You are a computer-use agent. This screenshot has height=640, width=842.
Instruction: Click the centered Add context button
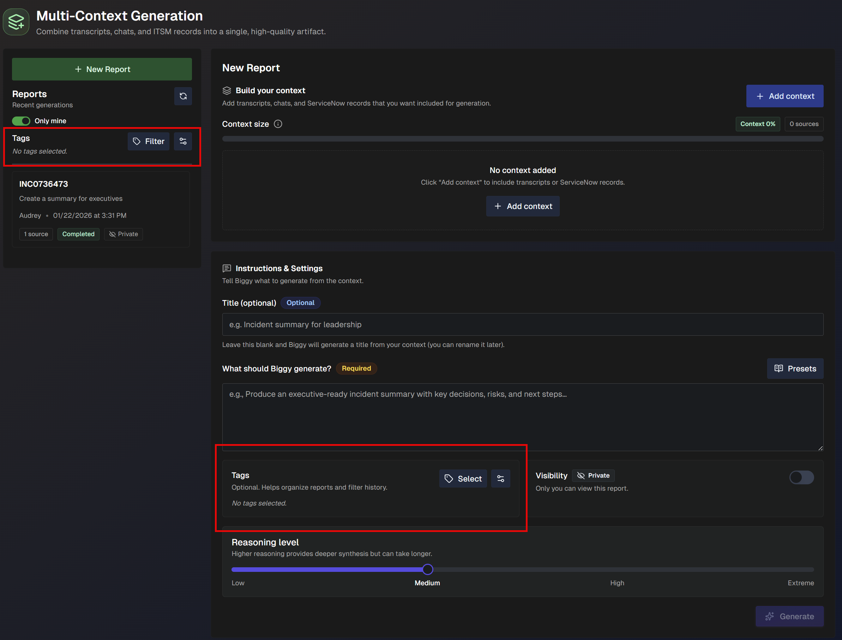523,206
